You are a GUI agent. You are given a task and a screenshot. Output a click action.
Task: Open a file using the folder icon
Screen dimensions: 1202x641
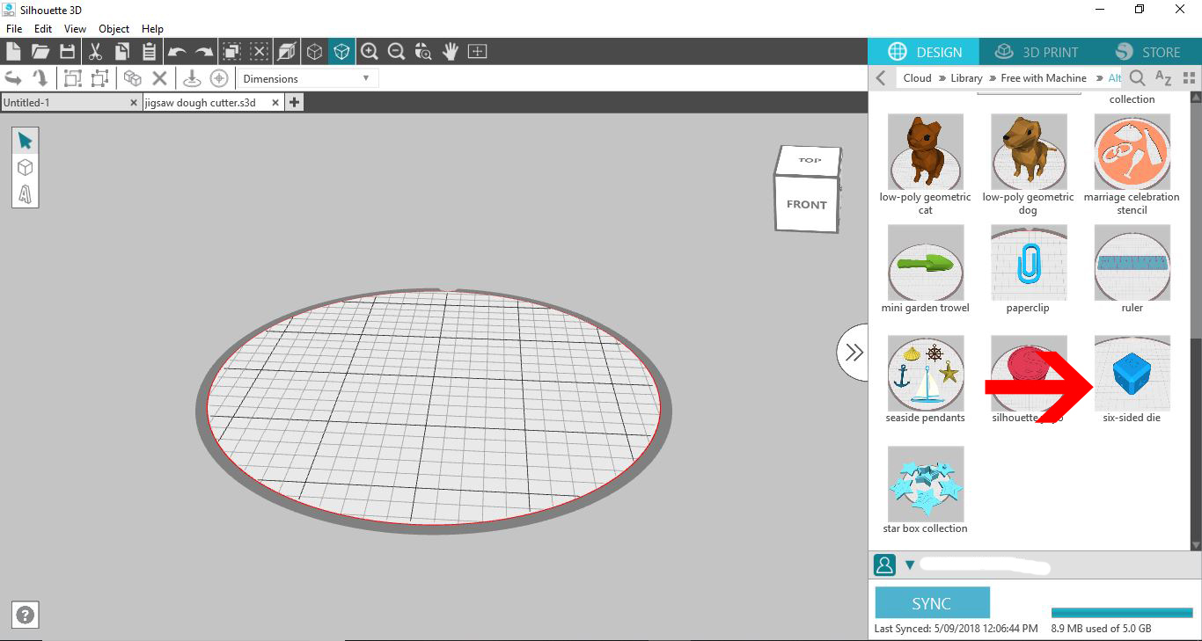[40, 52]
